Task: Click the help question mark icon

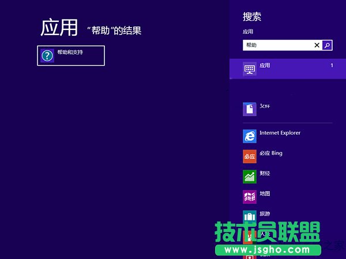Action: (47, 55)
